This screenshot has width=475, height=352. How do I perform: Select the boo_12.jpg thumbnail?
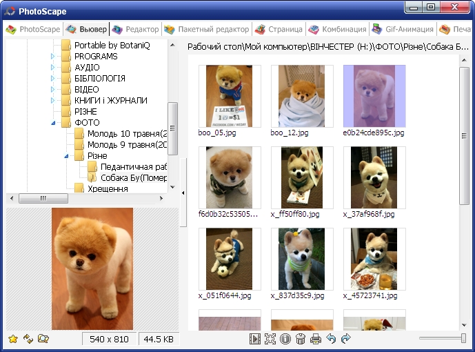tap(302, 96)
